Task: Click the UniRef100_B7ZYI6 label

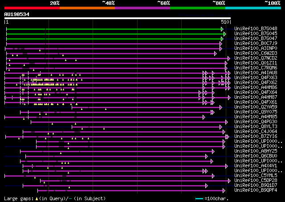Action: click(256, 137)
